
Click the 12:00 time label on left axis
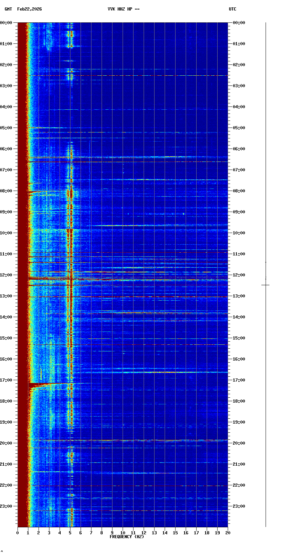[6, 275]
